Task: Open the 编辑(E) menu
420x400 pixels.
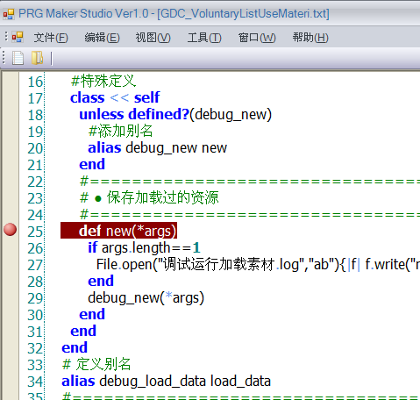Action: pos(102,38)
